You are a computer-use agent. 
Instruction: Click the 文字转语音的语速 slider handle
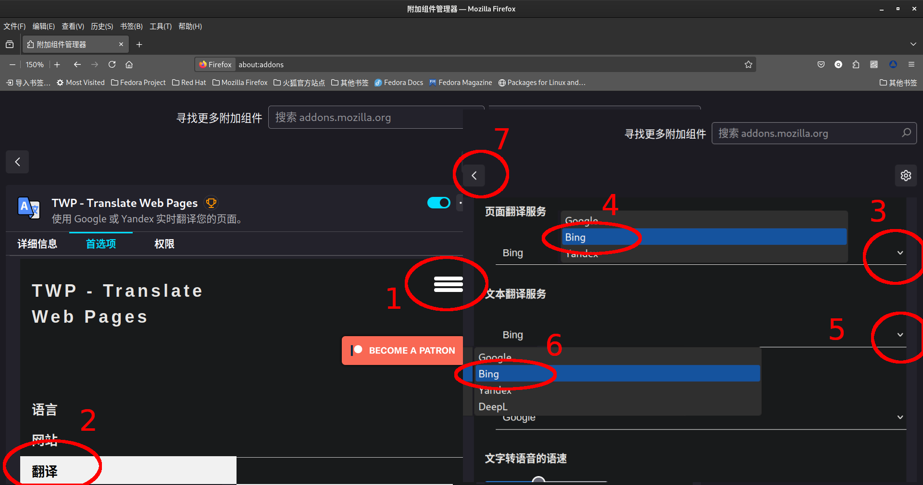(538, 480)
